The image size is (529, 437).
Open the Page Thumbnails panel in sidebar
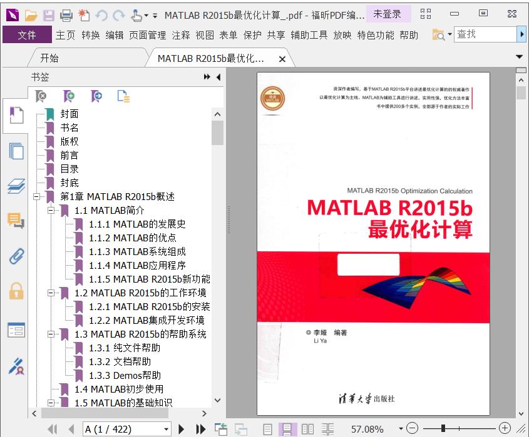(16, 151)
